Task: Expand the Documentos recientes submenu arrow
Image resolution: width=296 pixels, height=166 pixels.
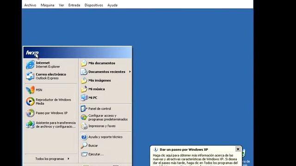Action: point(130,72)
